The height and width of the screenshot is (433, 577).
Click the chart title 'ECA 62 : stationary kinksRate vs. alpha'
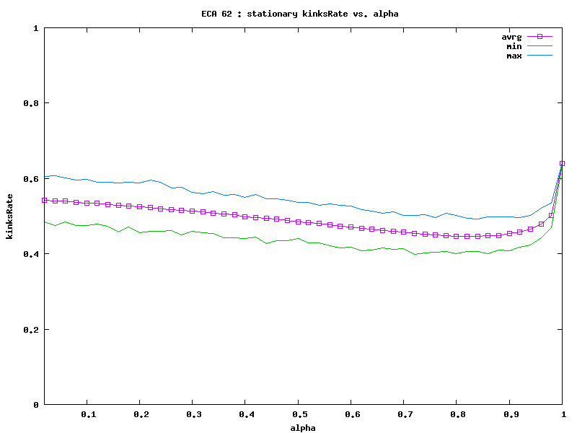pyautogui.click(x=299, y=14)
